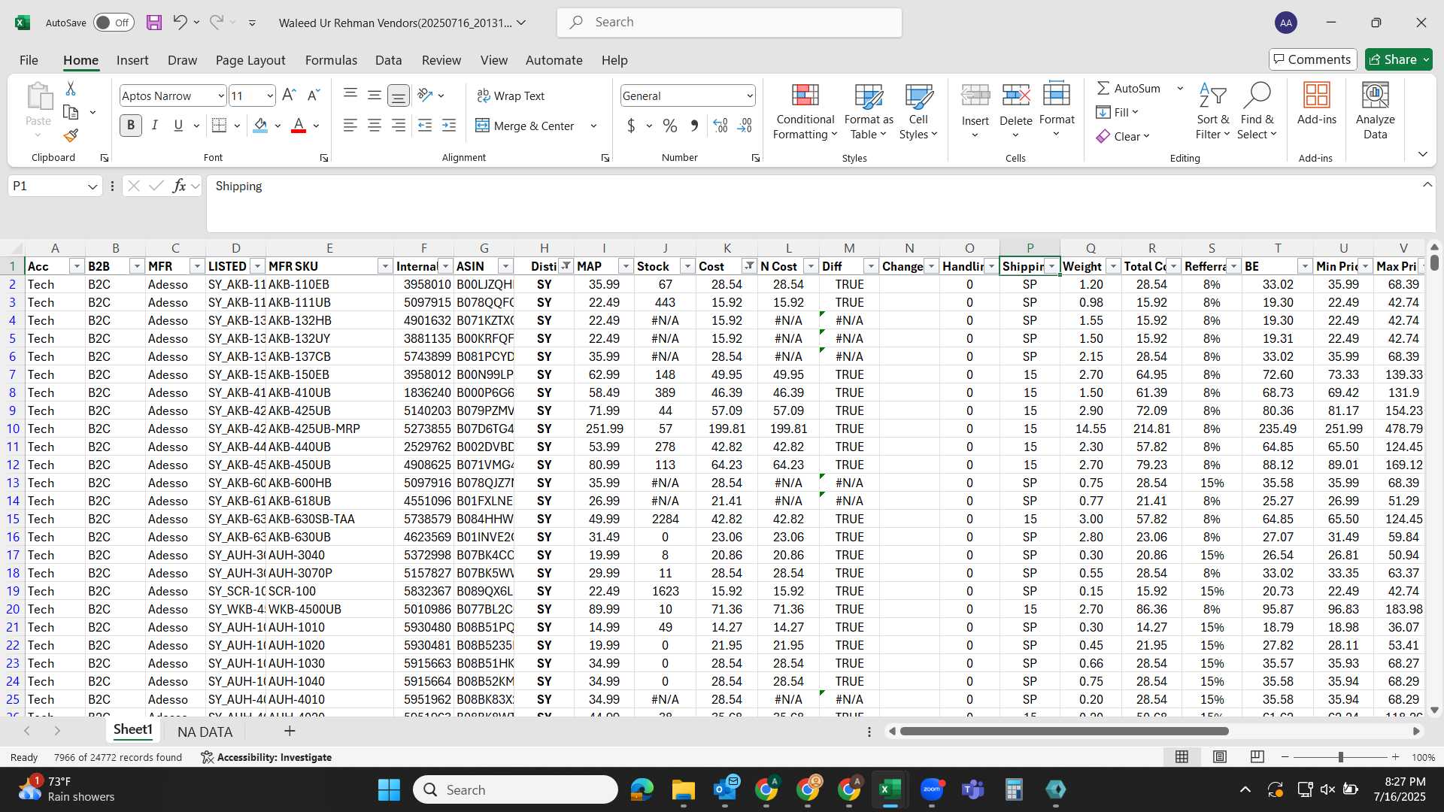Screen dimensions: 1444x812
Task: Open filter dropdown for MAP column
Action: coord(625,266)
